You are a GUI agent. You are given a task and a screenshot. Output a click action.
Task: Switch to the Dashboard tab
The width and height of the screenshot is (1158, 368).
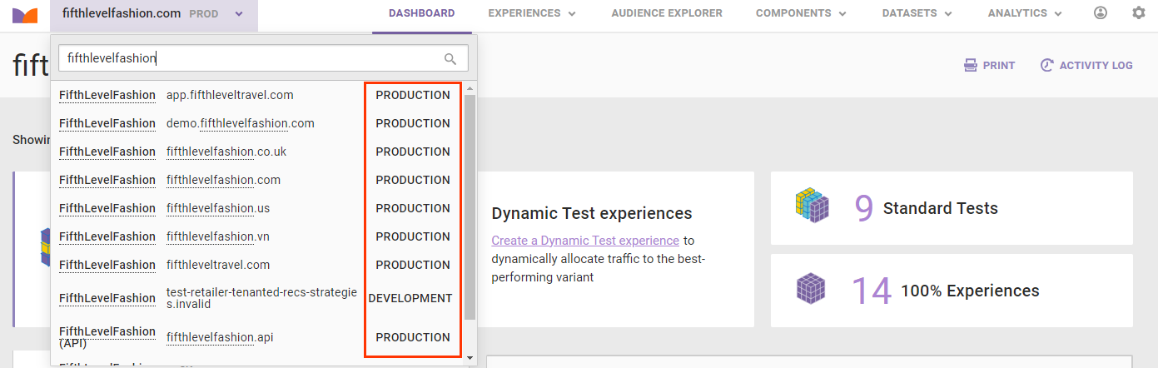pyautogui.click(x=421, y=14)
